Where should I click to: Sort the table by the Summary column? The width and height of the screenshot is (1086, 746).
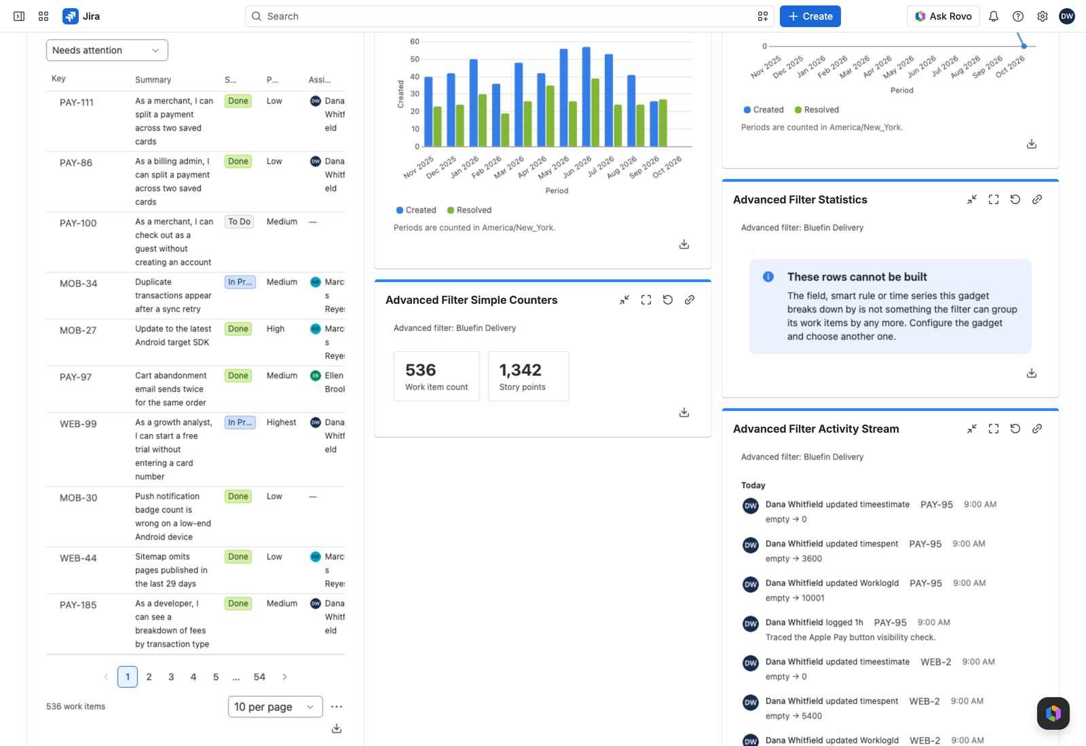click(153, 79)
